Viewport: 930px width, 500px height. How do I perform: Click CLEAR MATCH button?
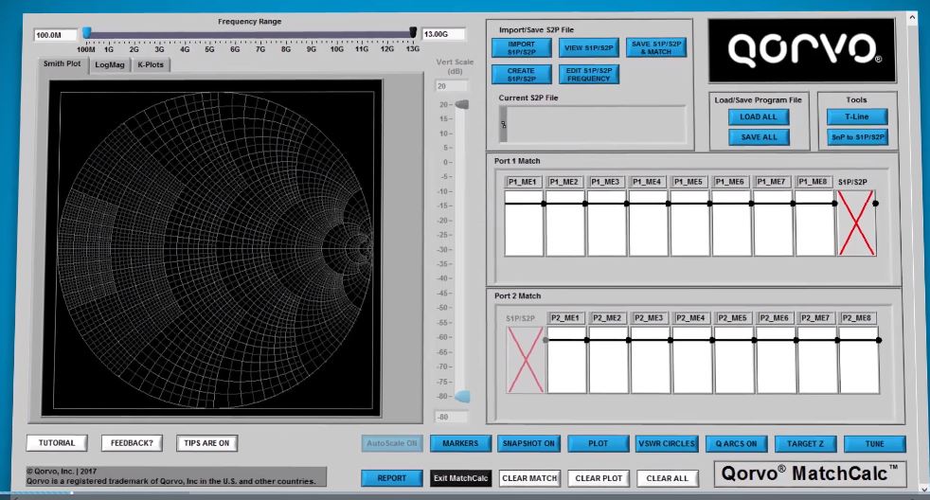click(529, 478)
